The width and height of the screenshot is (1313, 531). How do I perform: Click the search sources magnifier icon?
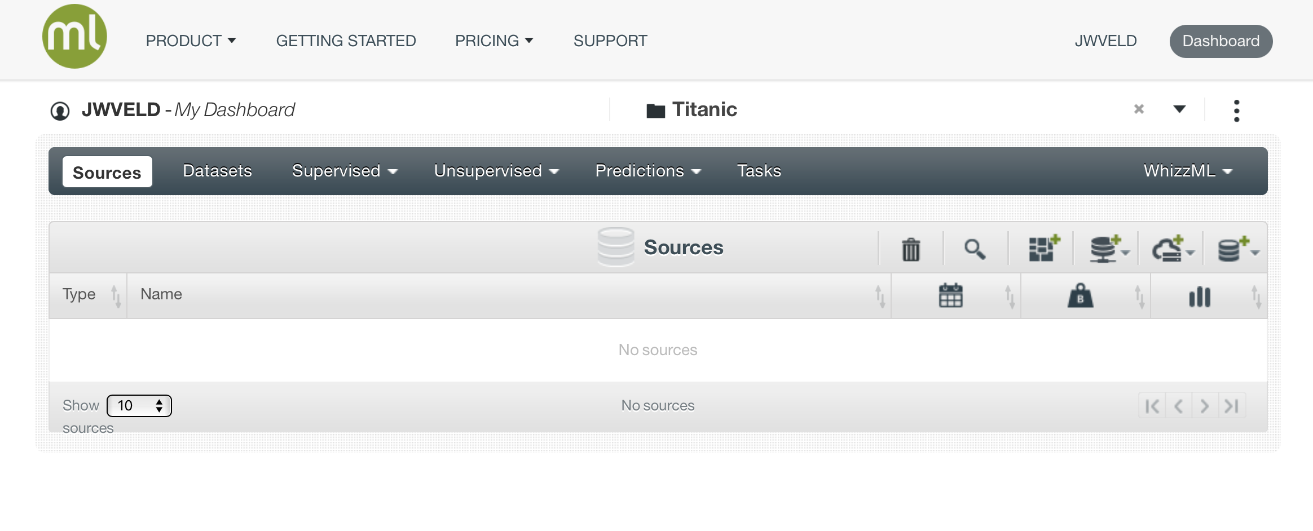pos(975,249)
